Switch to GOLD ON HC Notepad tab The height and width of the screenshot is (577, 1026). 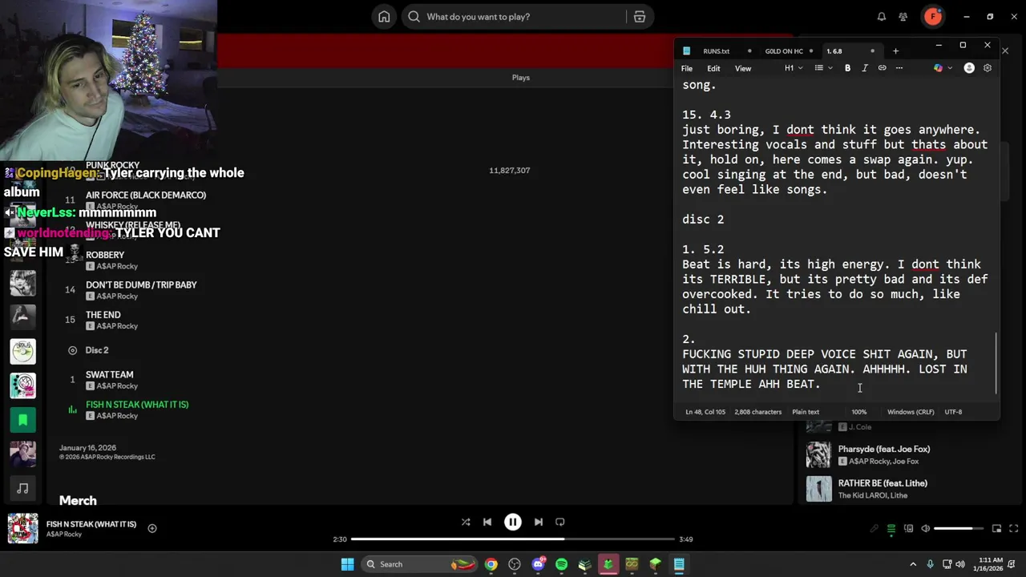pyautogui.click(x=784, y=51)
